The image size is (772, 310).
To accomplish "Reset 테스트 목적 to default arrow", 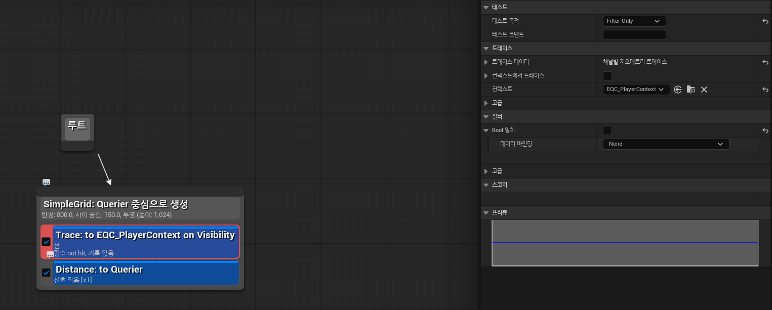I will 765,21.
